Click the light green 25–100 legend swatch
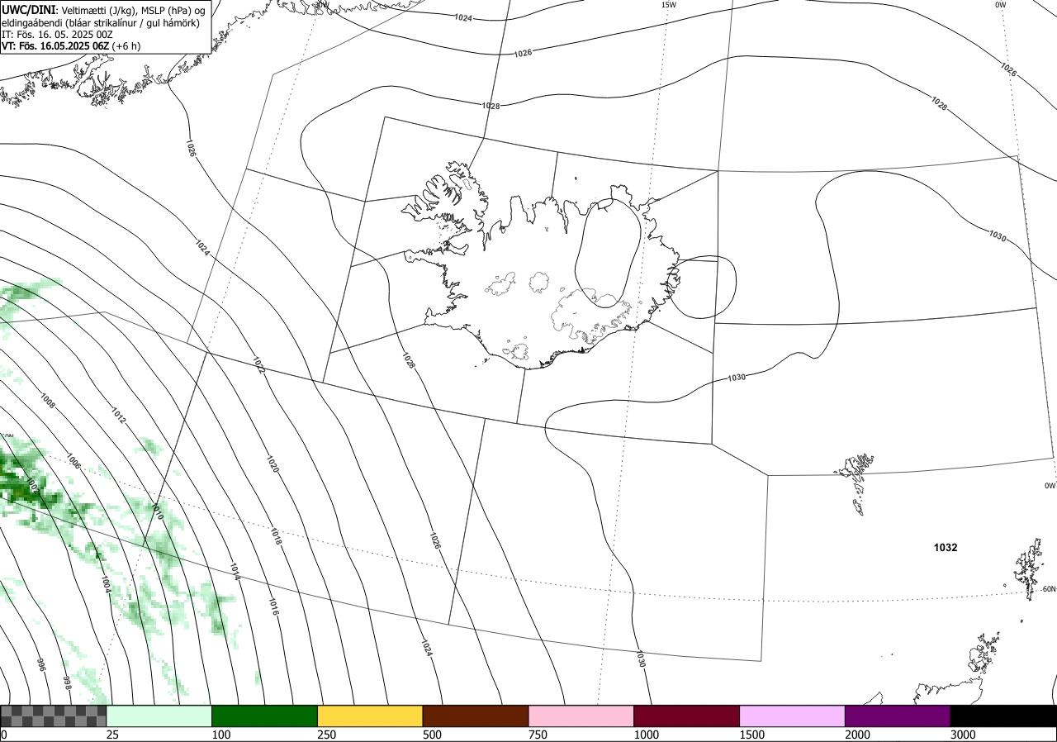This screenshot has height=742, width=1057. click(159, 716)
